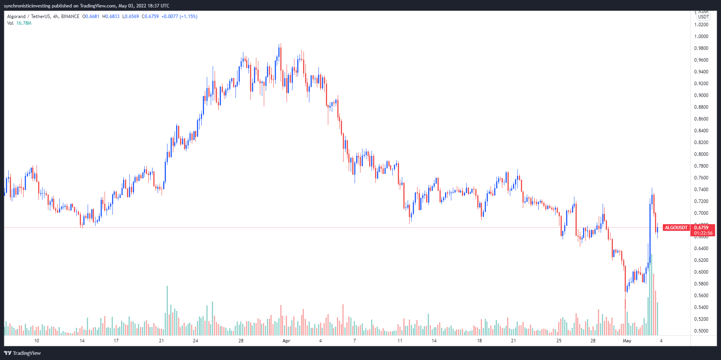Click the open value O0.6681 in legend
Image resolution: width=721 pixels, height=360 pixels.
tap(91, 16)
